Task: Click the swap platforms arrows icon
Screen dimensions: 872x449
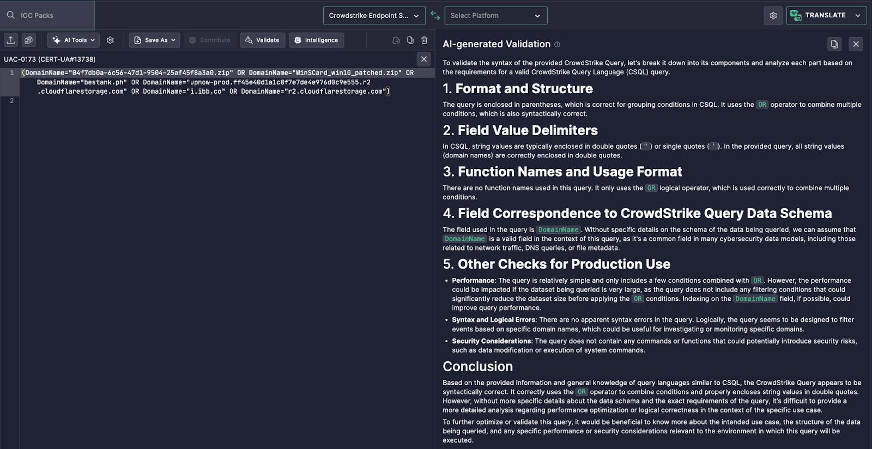Action: (435, 15)
